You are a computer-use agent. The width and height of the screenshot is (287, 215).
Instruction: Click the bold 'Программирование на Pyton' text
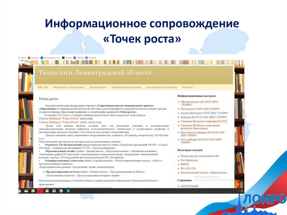[x=63, y=172]
